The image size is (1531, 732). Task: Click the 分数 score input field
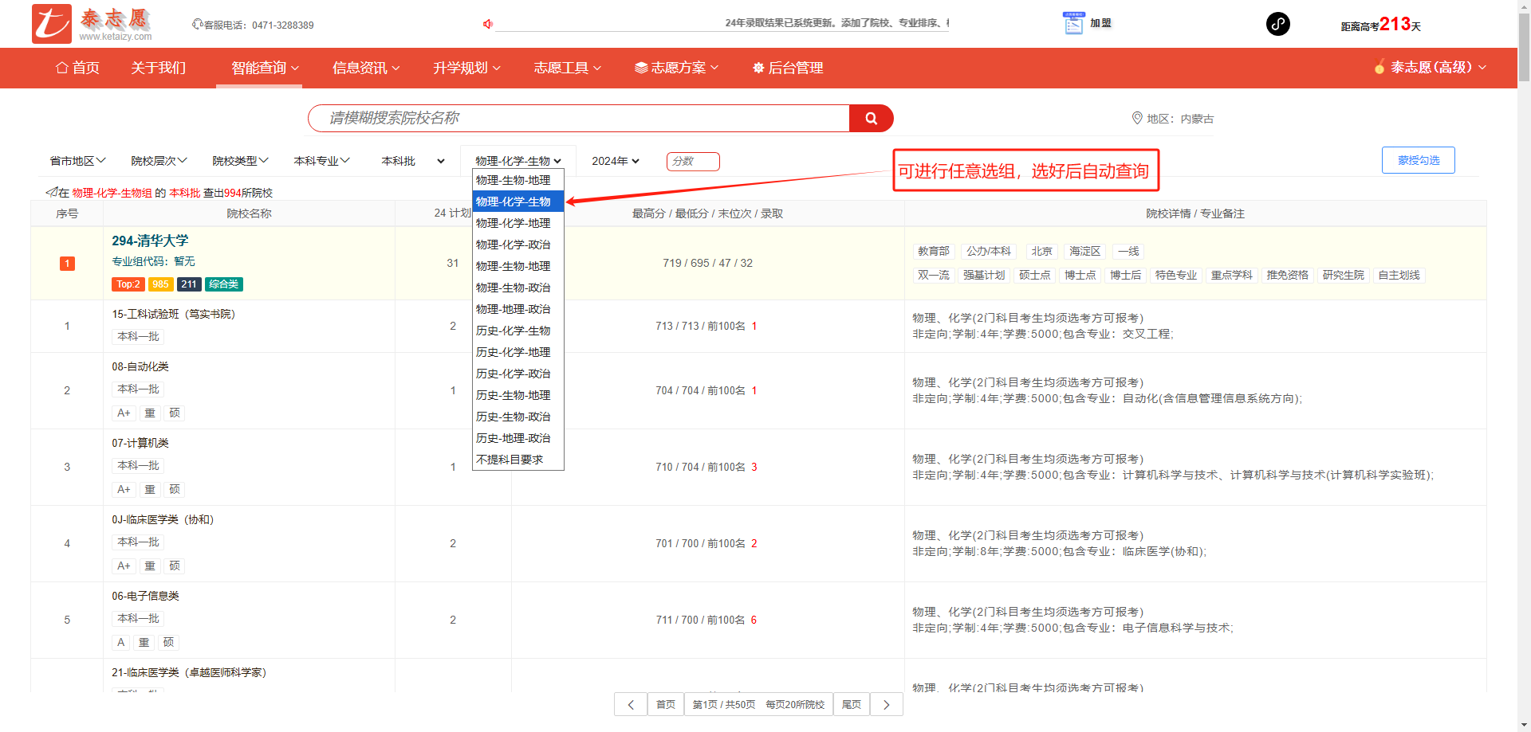pos(693,162)
